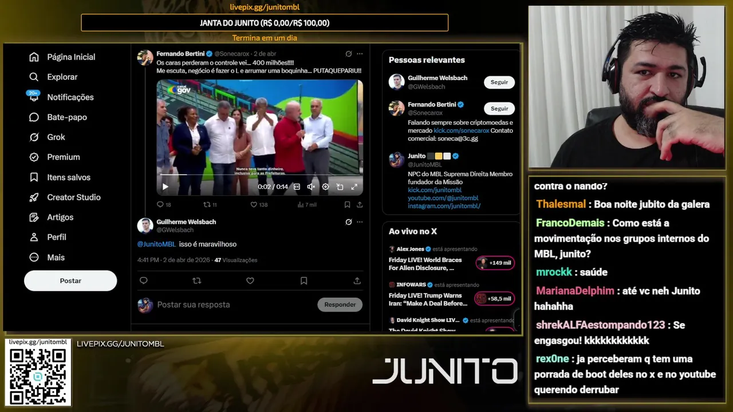Play the video in Fernando Bertini's post

(x=165, y=187)
